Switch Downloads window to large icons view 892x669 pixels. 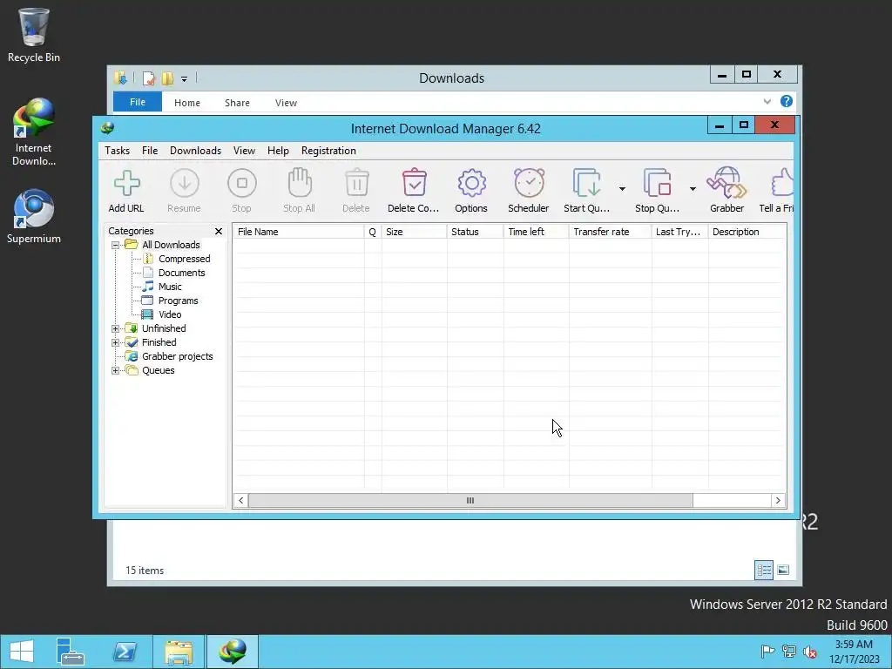pyautogui.click(x=783, y=570)
